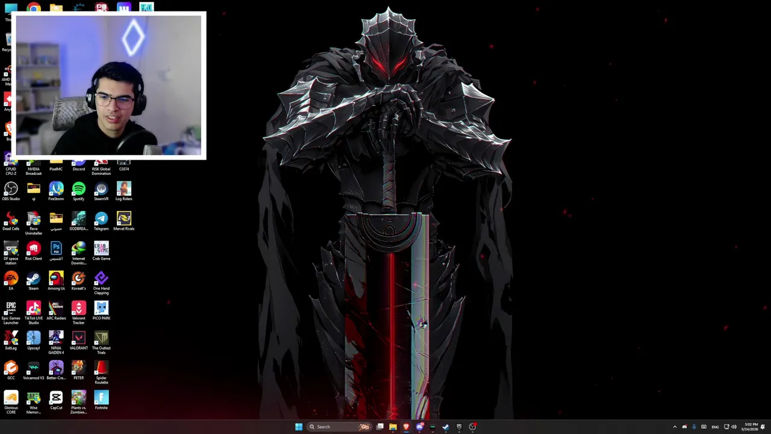Screen dimensions: 771x434
Task: Open the Windows Start menu
Action: coord(299,427)
